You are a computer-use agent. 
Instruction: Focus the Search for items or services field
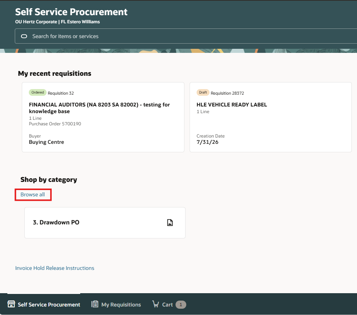click(x=186, y=36)
